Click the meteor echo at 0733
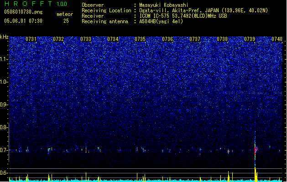The width and height of the screenshot is (287, 182). 86,149
